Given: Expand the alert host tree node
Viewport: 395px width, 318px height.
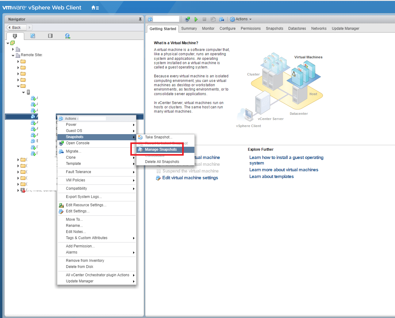Looking at the screenshot, I should click(x=18, y=190).
